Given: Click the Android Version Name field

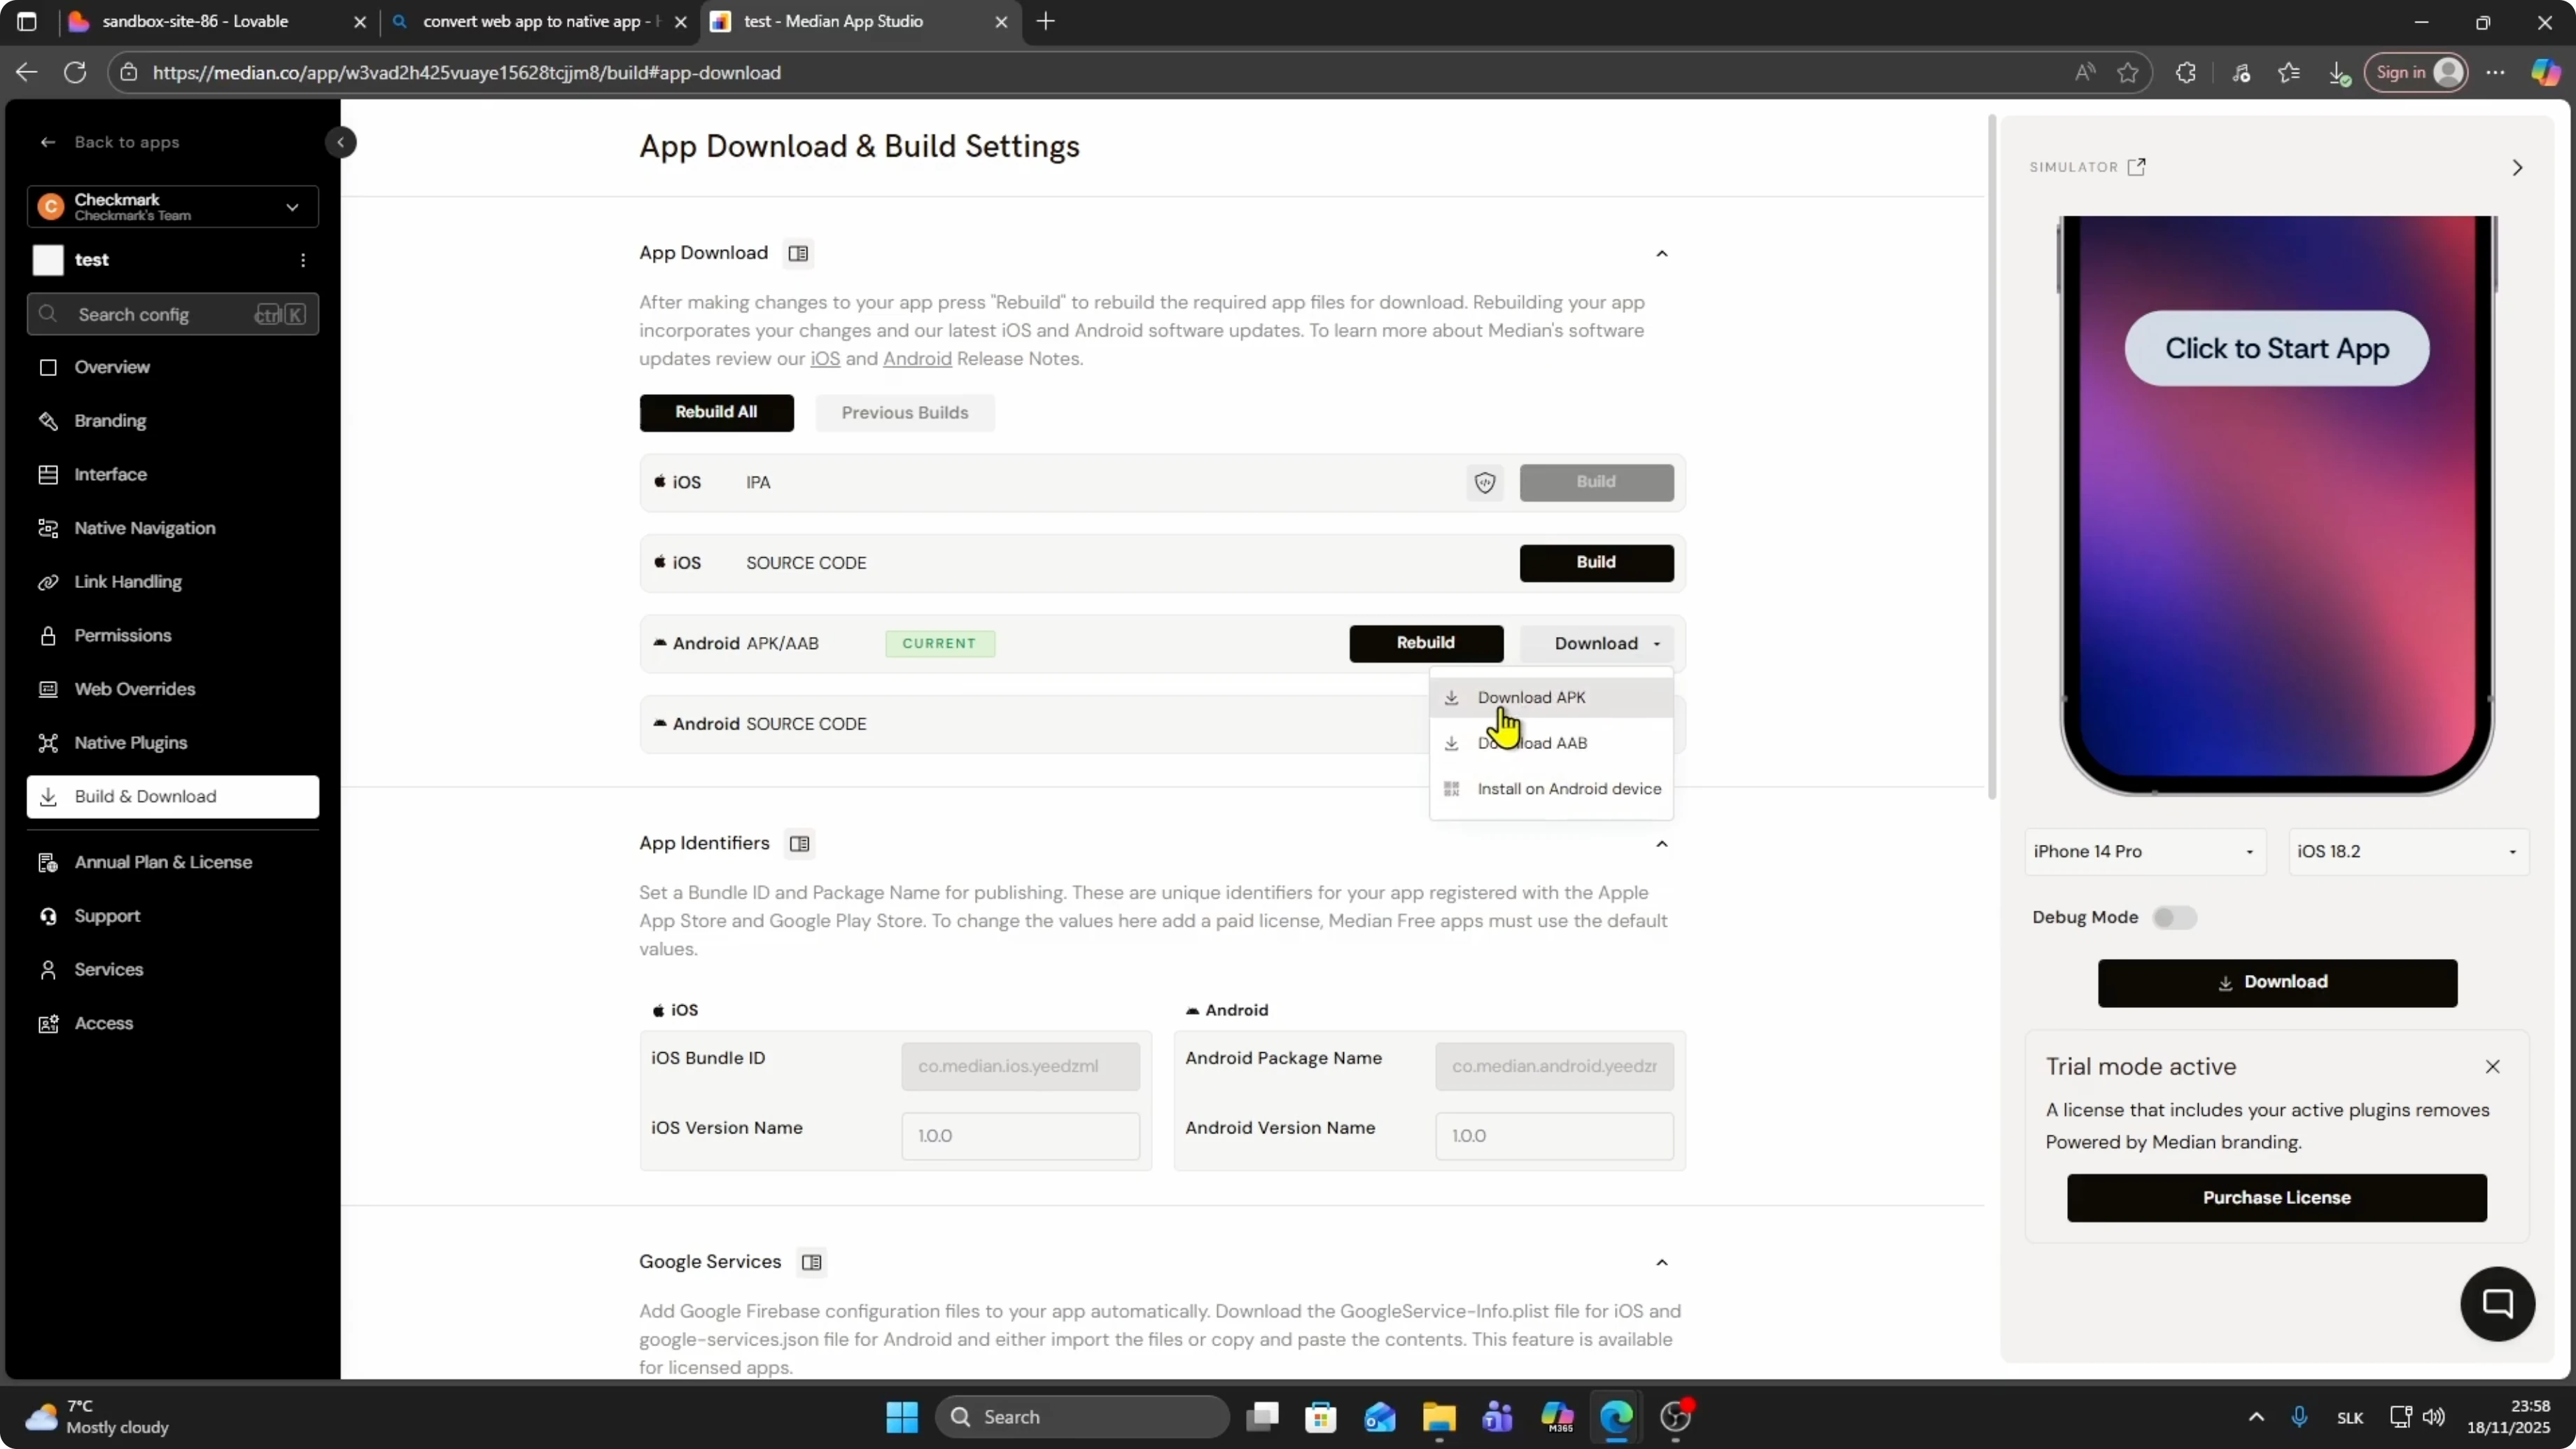Looking at the screenshot, I should (1554, 1136).
